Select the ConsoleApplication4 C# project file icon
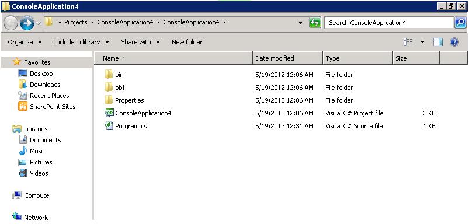 [x=109, y=113]
